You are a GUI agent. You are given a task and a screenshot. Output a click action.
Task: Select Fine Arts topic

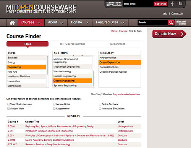pos(26,72)
